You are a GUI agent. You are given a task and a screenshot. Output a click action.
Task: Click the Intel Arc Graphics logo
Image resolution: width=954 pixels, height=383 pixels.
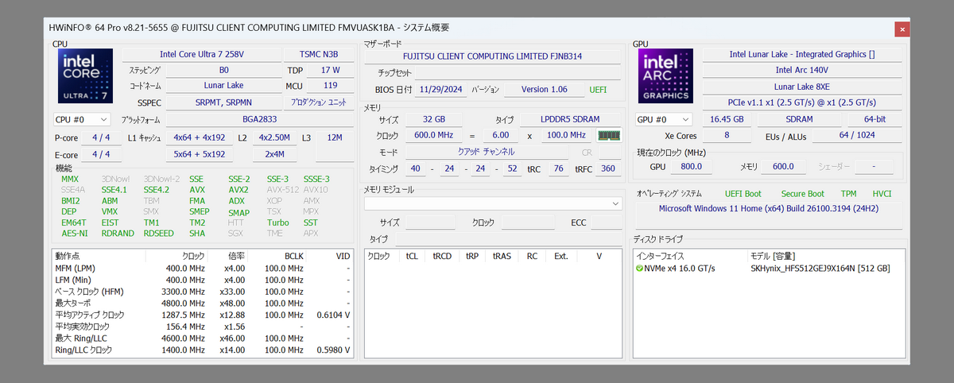click(x=666, y=77)
